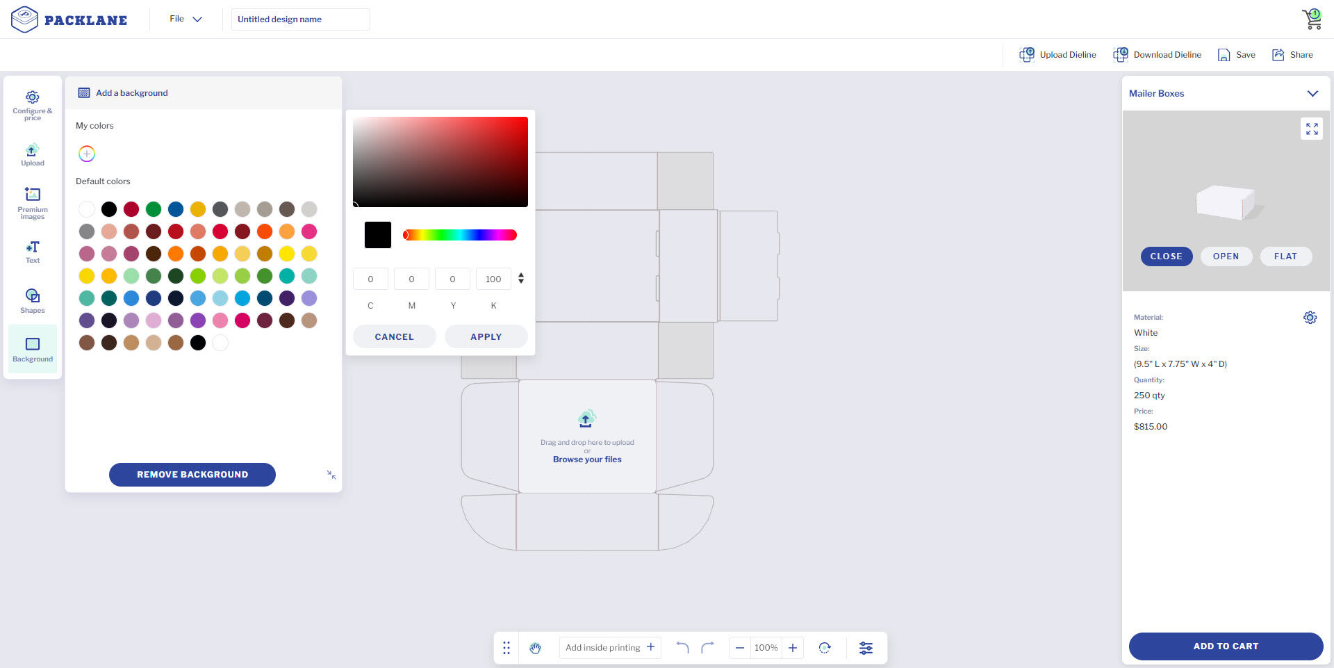Click the Upload Dieline icon
The image size is (1334, 668).
[x=1026, y=55]
